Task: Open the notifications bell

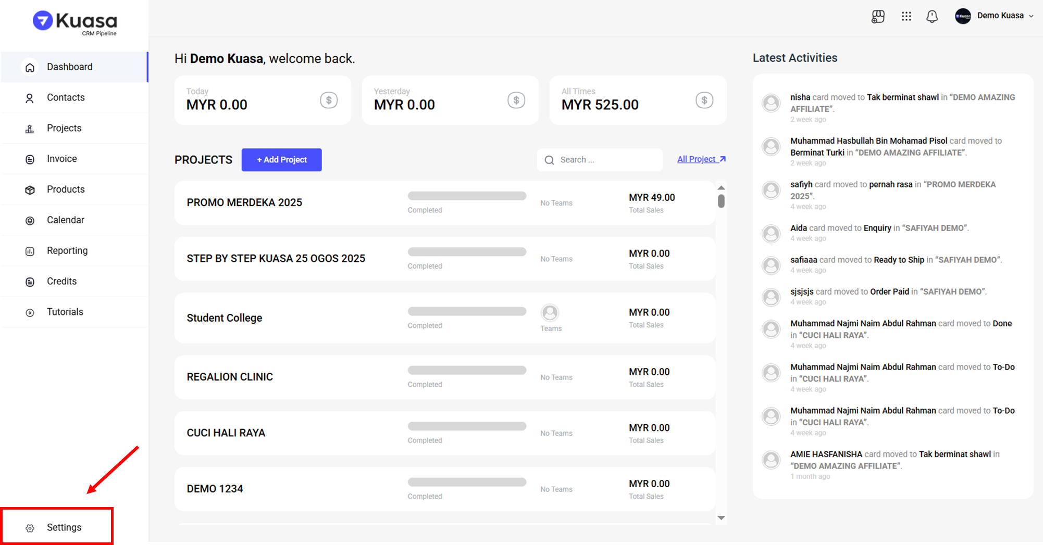Action: pos(932,17)
